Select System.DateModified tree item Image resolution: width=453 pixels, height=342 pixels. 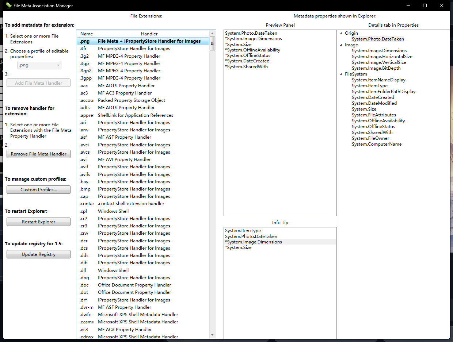[374, 103]
